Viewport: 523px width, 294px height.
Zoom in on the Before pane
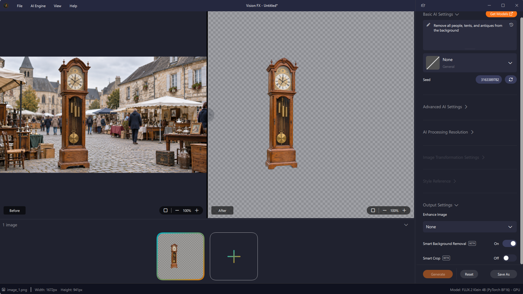coord(197,210)
